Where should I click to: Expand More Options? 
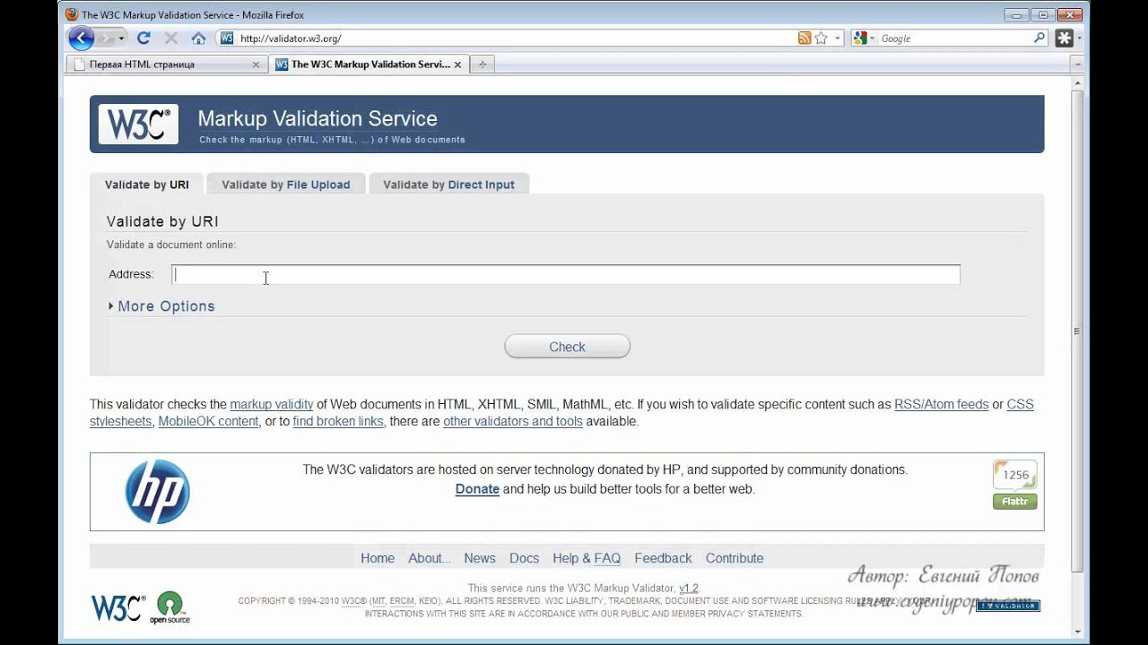click(161, 306)
